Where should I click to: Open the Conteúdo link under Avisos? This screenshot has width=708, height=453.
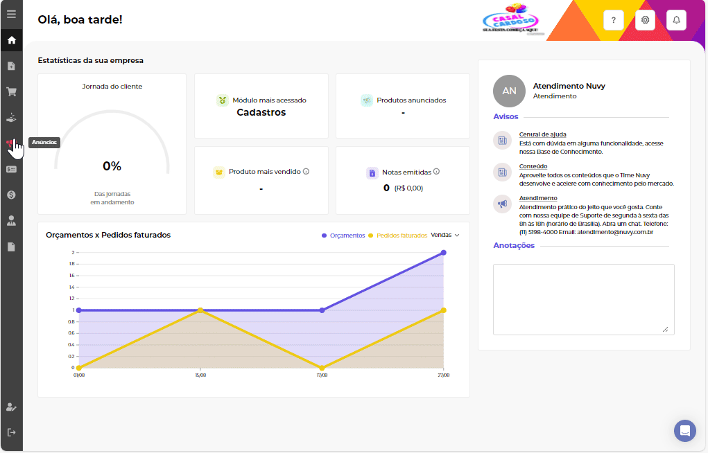(533, 166)
